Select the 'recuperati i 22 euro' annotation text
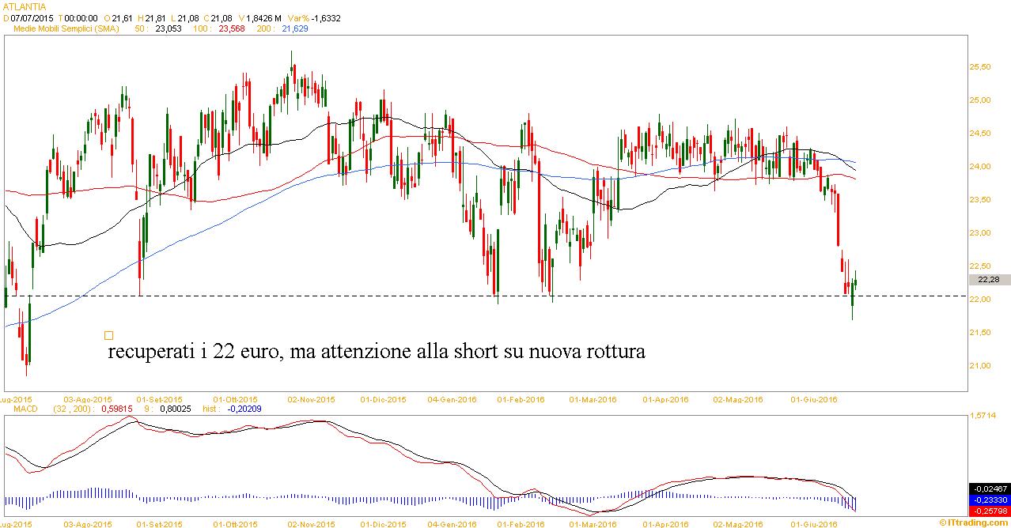Screen dimensions: 1011x528 [376, 353]
